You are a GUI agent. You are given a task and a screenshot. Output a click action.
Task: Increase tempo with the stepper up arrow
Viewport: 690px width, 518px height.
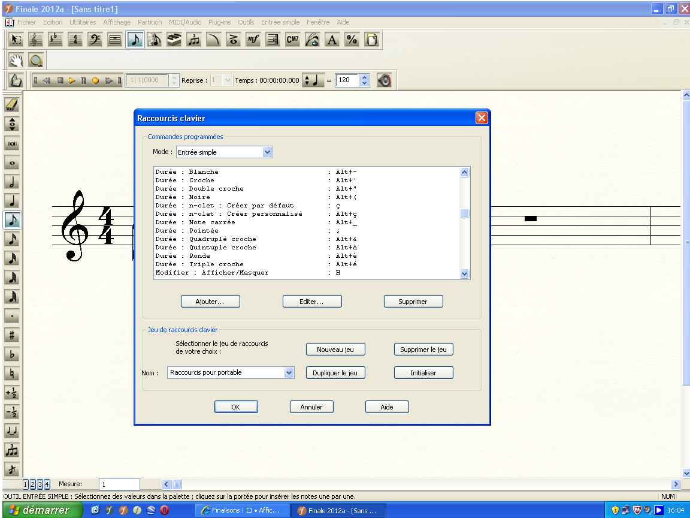point(365,77)
